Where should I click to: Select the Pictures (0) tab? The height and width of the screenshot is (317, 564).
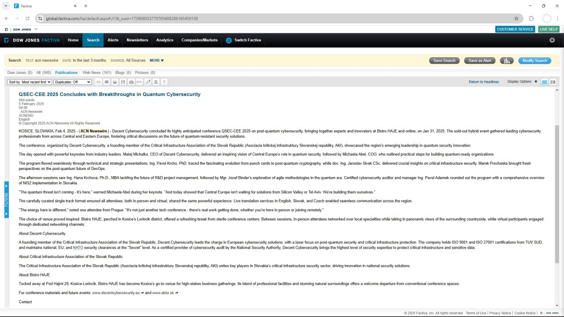(x=145, y=73)
